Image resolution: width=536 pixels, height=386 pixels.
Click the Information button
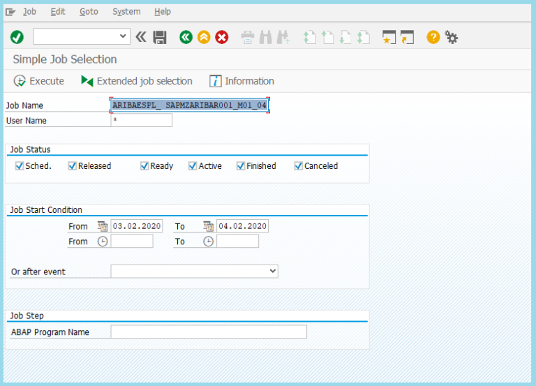pyautogui.click(x=241, y=81)
